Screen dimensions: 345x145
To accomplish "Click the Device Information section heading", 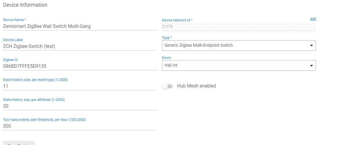I will click(x=25, y=5).
